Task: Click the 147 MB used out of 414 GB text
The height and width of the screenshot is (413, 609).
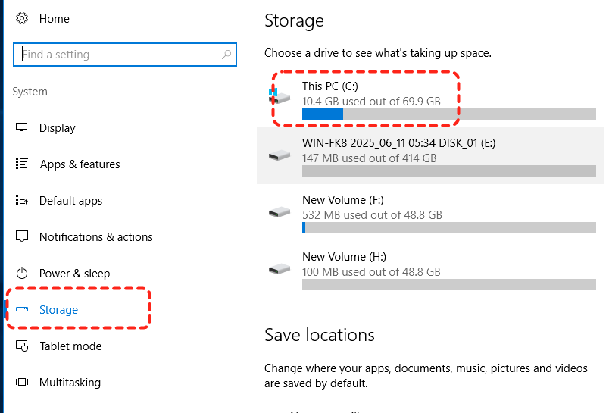Action: click(x=369, y=158)
